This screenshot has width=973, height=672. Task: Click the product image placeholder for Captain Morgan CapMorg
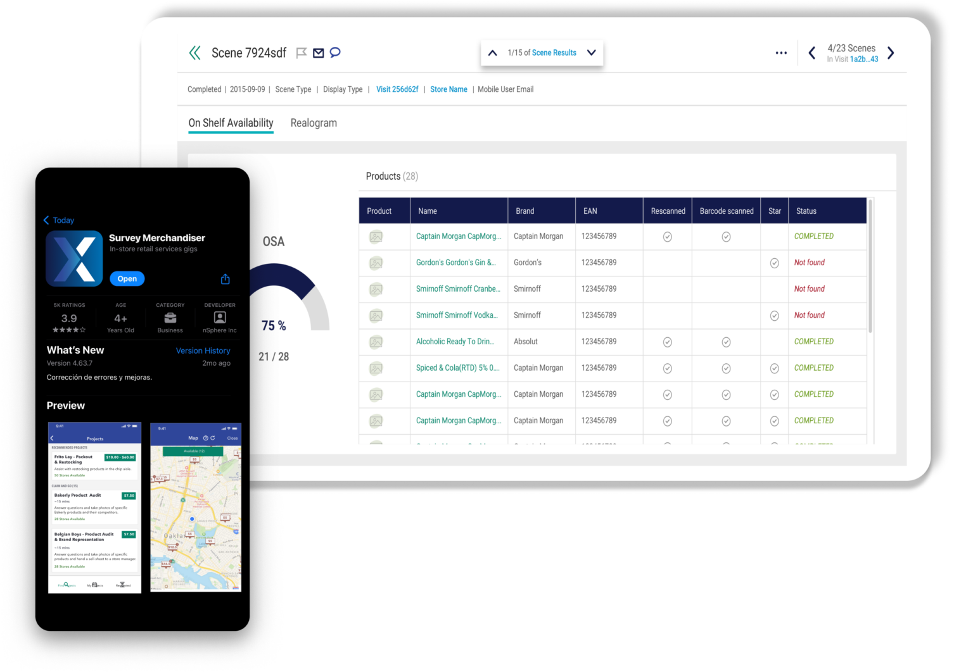[376, 237]
